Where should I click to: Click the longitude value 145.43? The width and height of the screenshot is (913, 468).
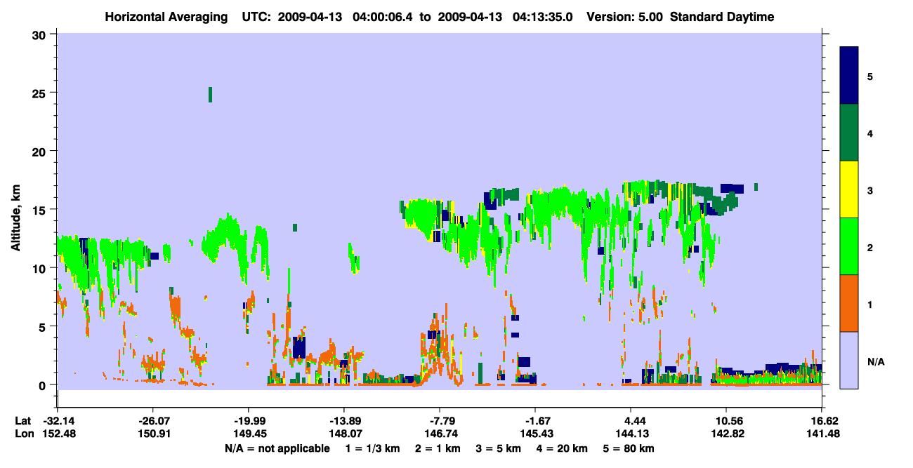[x=535, y=434]
